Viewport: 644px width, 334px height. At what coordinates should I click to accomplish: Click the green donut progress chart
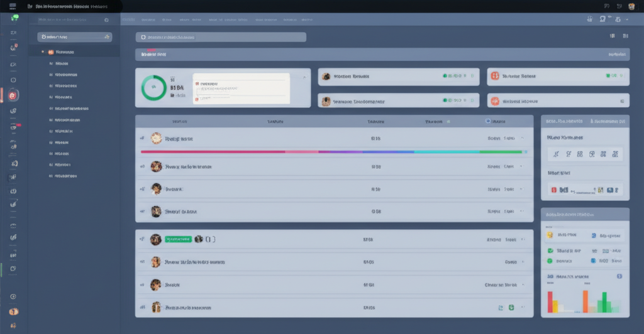pos(154,87)
